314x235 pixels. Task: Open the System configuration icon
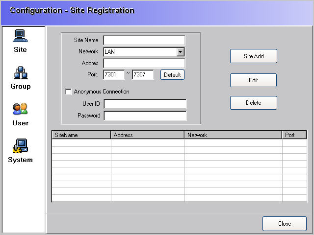click(21, 146)
